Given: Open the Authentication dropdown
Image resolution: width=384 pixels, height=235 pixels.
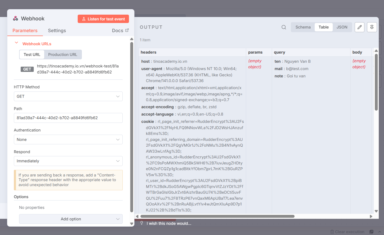Looking at the screenshot, I should [68, 140].
